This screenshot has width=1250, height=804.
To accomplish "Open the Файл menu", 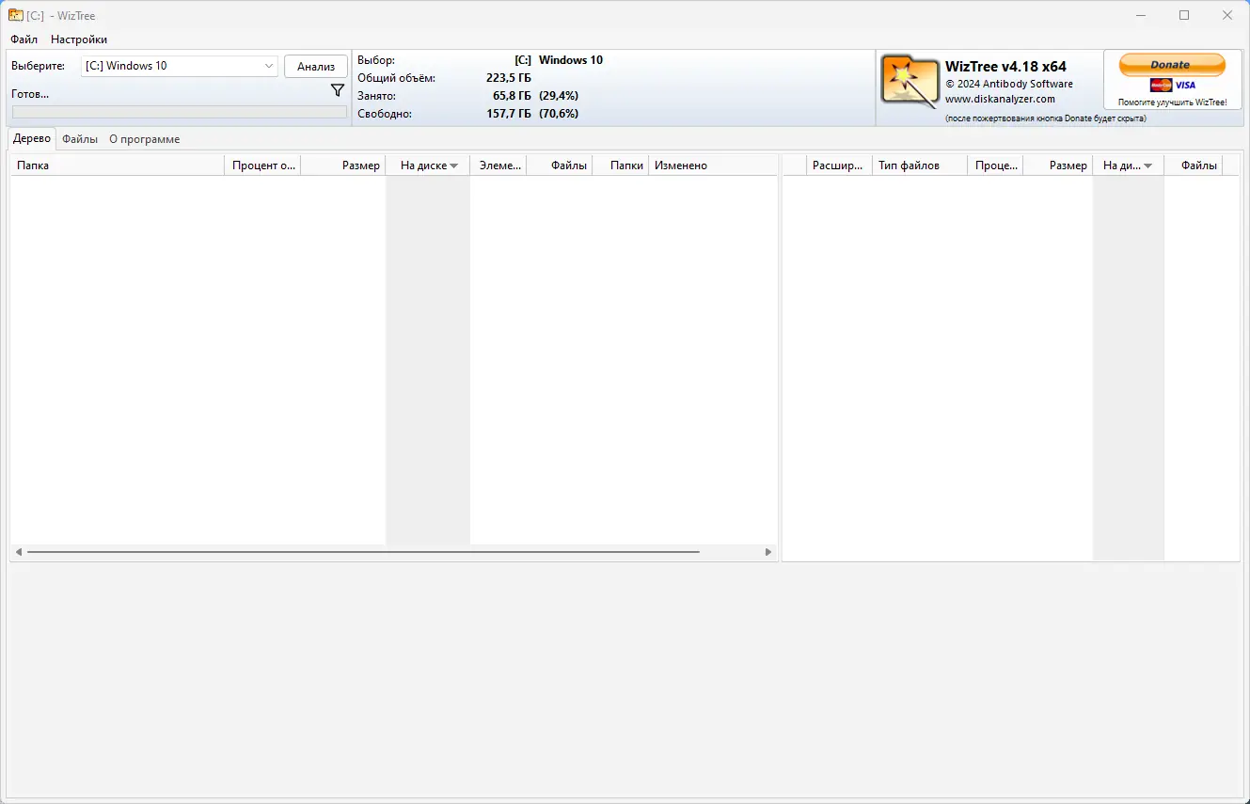I will [x=24, y=39].
